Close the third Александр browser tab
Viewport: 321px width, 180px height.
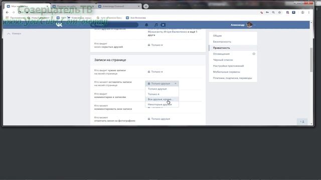click(138, 6)
